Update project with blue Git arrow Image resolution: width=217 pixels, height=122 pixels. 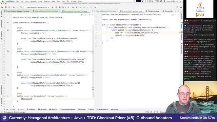click(x=77, y=7)
